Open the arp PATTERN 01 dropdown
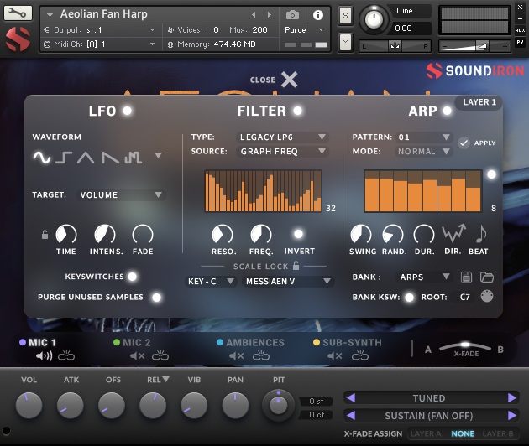This screenshot has width=529, height=446. 424,137
